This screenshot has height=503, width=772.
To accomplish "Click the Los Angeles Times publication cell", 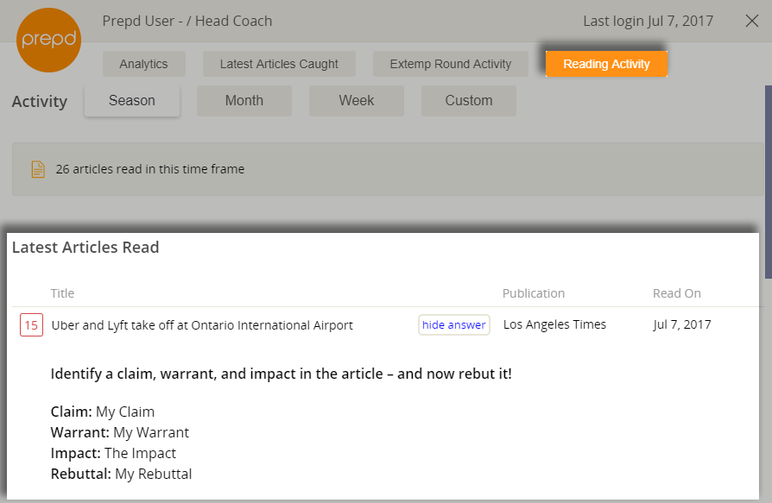I will (x=554, y=324).
